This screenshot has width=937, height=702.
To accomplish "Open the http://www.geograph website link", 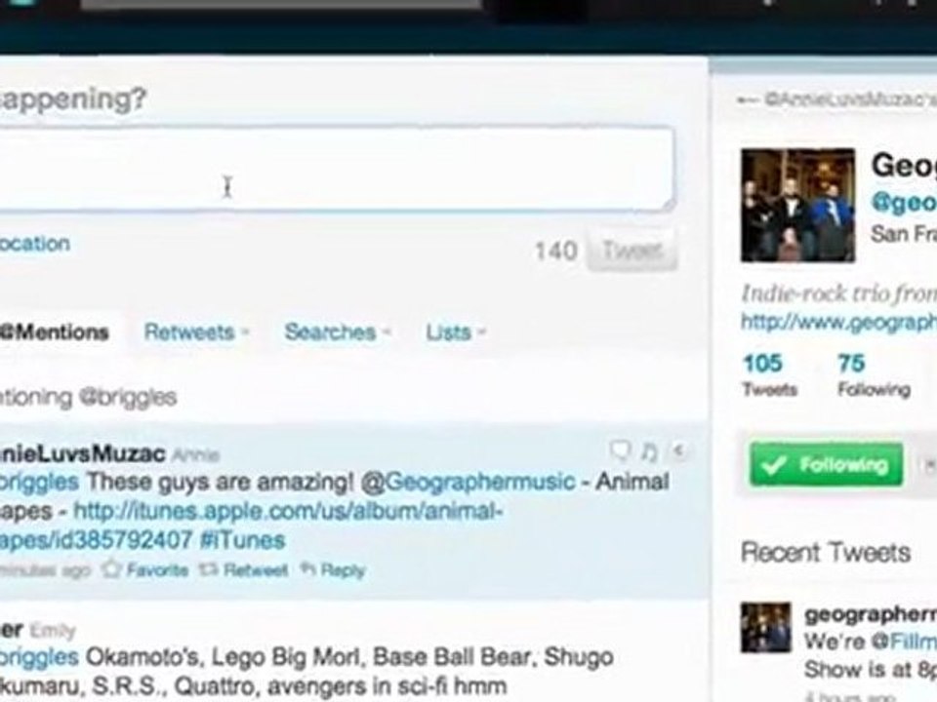I will pos(839,323).
